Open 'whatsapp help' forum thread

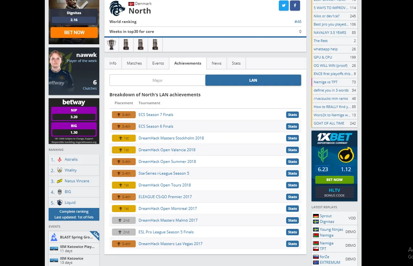335,49
